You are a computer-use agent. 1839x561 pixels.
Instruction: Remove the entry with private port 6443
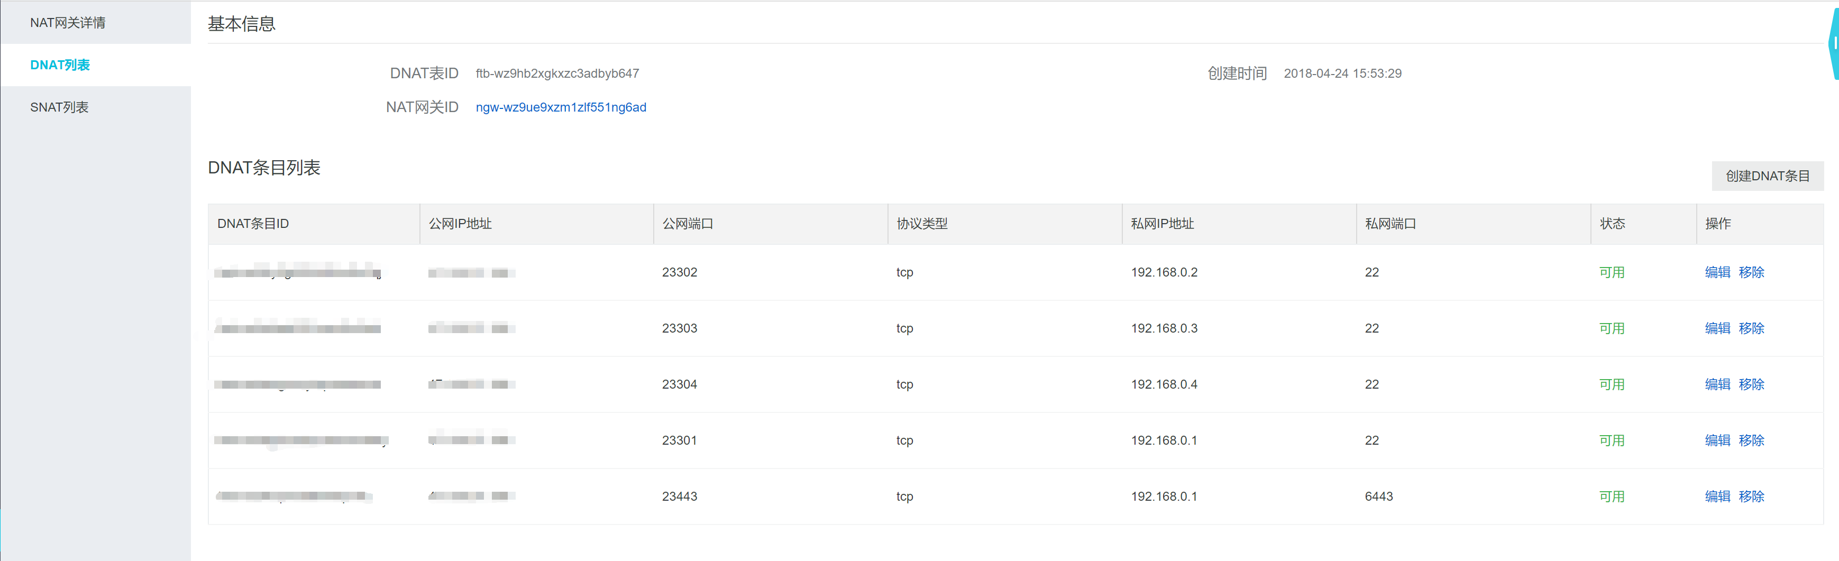pyautogui.click(x=1751, y=496)
